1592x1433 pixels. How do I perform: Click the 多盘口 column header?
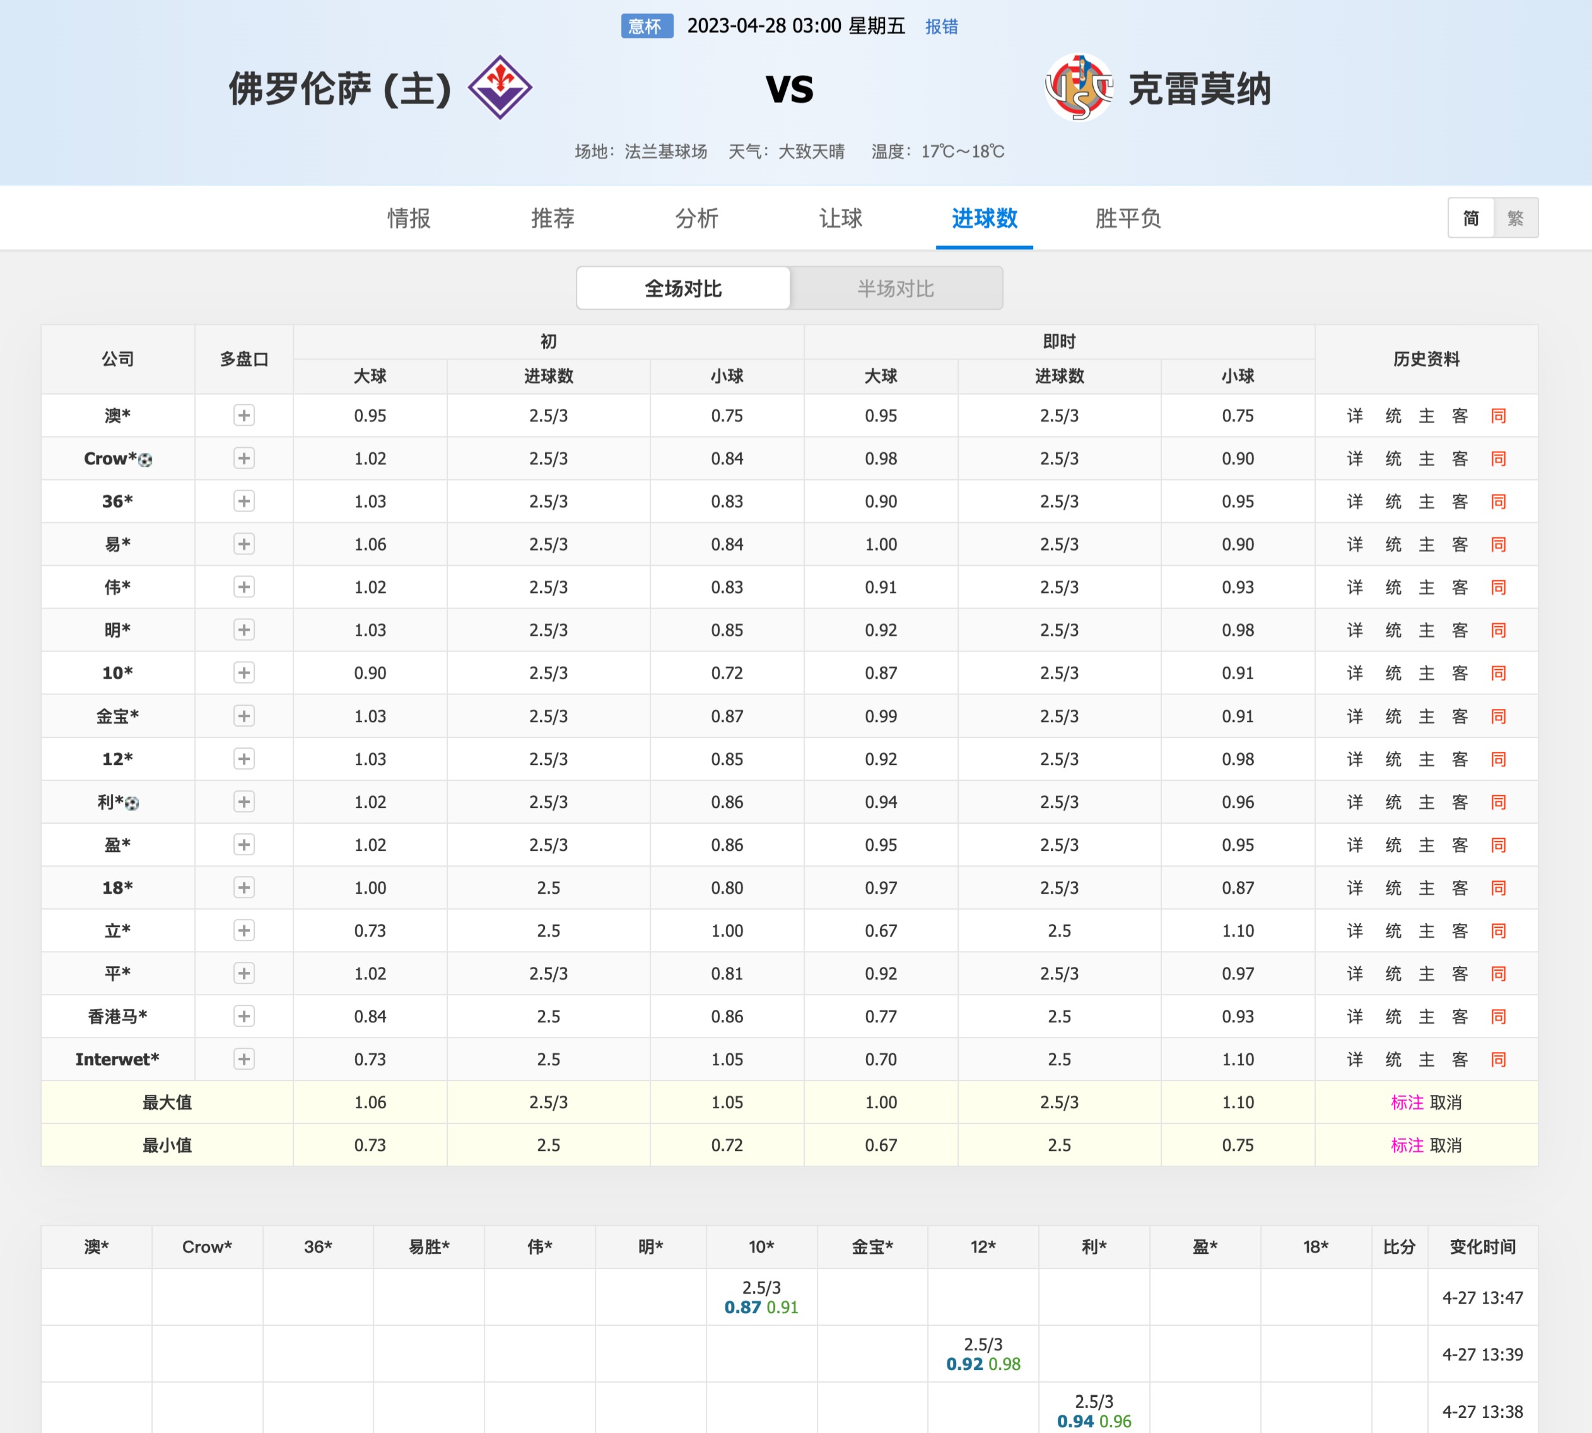pos(244,359)
